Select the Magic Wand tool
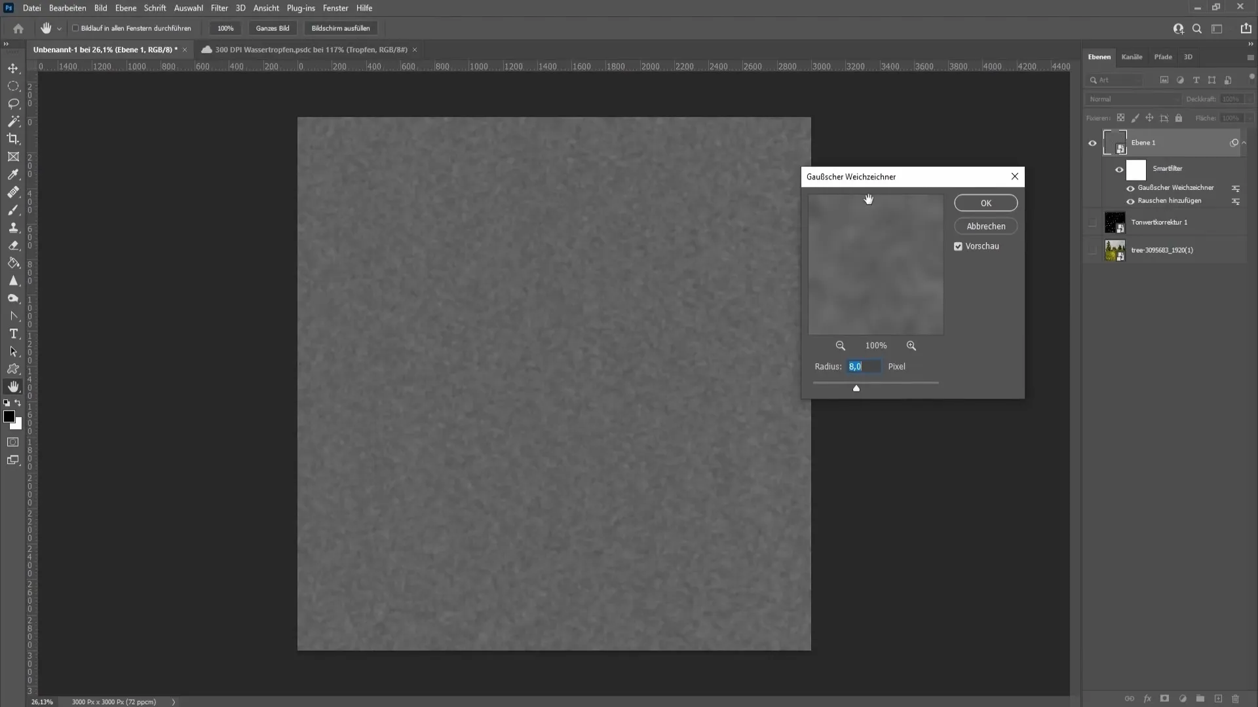This screenshot has height=707, width=1258. 13,121
